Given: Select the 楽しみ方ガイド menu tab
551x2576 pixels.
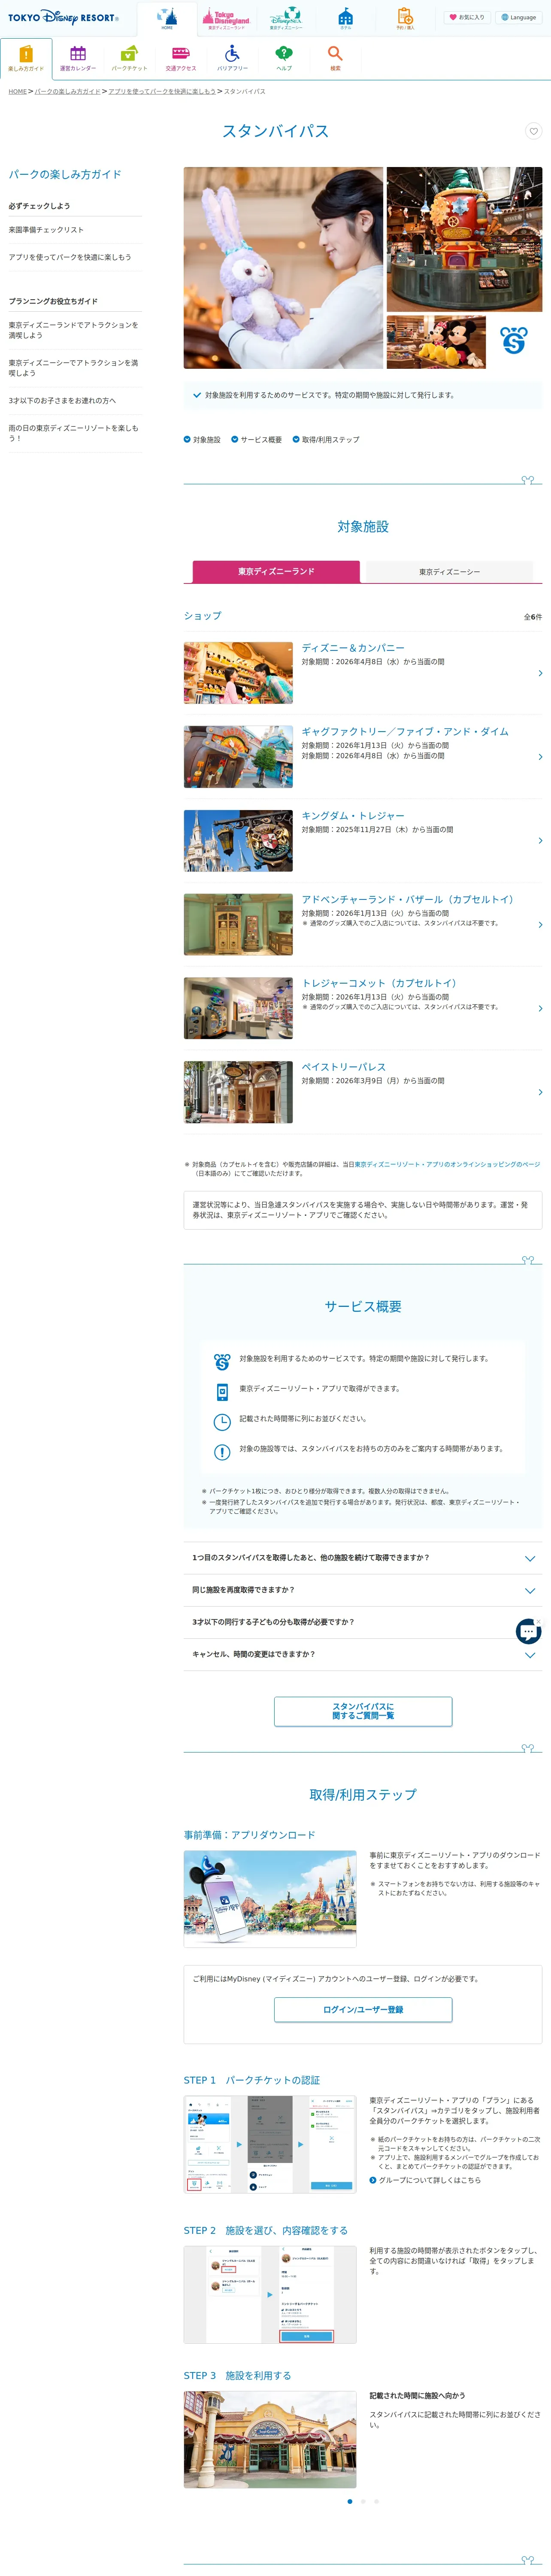Looking at the screenshot, I should 26,59.
